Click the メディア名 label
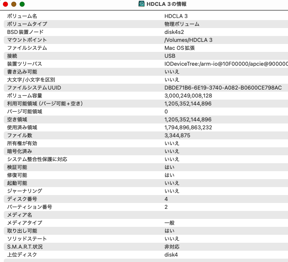 click(x=20, y=215)
